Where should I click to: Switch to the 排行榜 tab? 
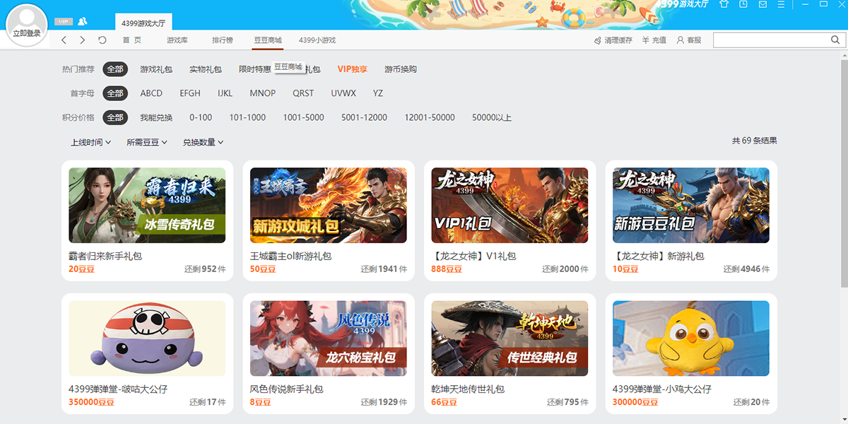223,40
